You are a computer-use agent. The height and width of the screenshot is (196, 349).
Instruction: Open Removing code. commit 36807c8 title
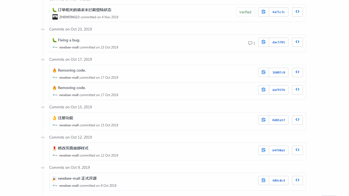tap(72, 70)
